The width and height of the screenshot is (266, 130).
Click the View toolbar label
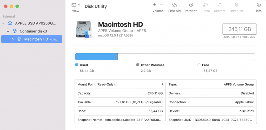(x=76, y=11)
